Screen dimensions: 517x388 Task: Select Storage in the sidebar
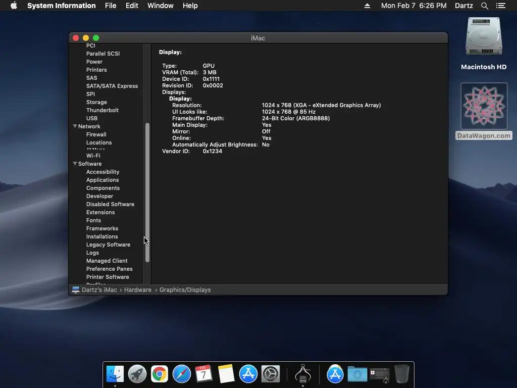coord(96,102)
